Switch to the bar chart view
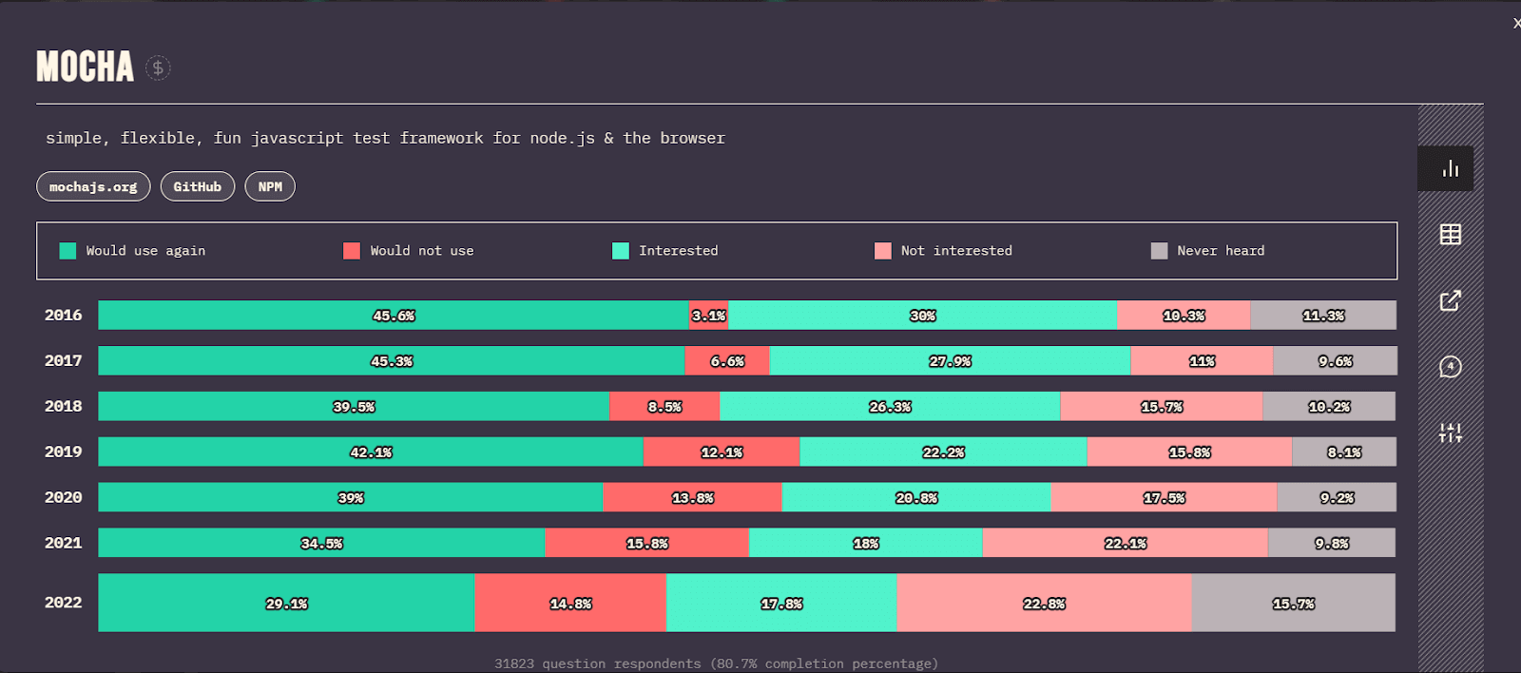This screenshot has height=673, width=1521. (1450, 168)
